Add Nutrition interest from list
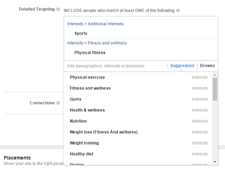The height and width of the screenshot is (170, 225). [138, 121]
